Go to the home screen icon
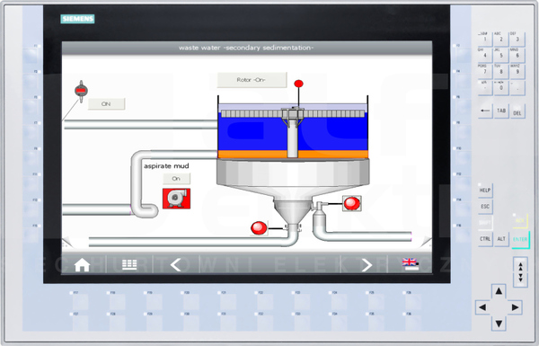This screenshot has width=539, height=346. pos(82,265)
